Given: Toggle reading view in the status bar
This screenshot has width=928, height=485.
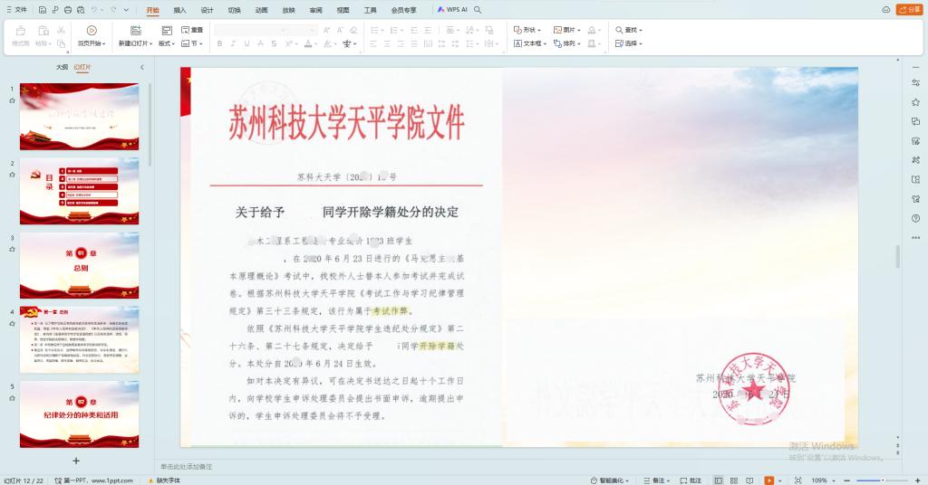Looking at the screenshot, I should click(749, 480).
